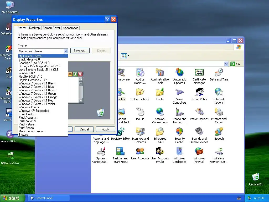Open Phone and Modem options
Viewport: 269px width, 202px height.
pyautogui.click(x=179, y=116)
